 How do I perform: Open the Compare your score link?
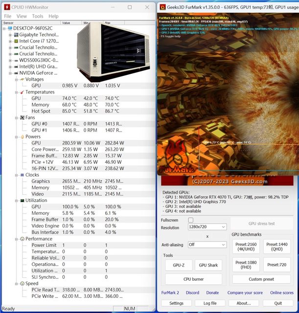click(x=245, y=293)
